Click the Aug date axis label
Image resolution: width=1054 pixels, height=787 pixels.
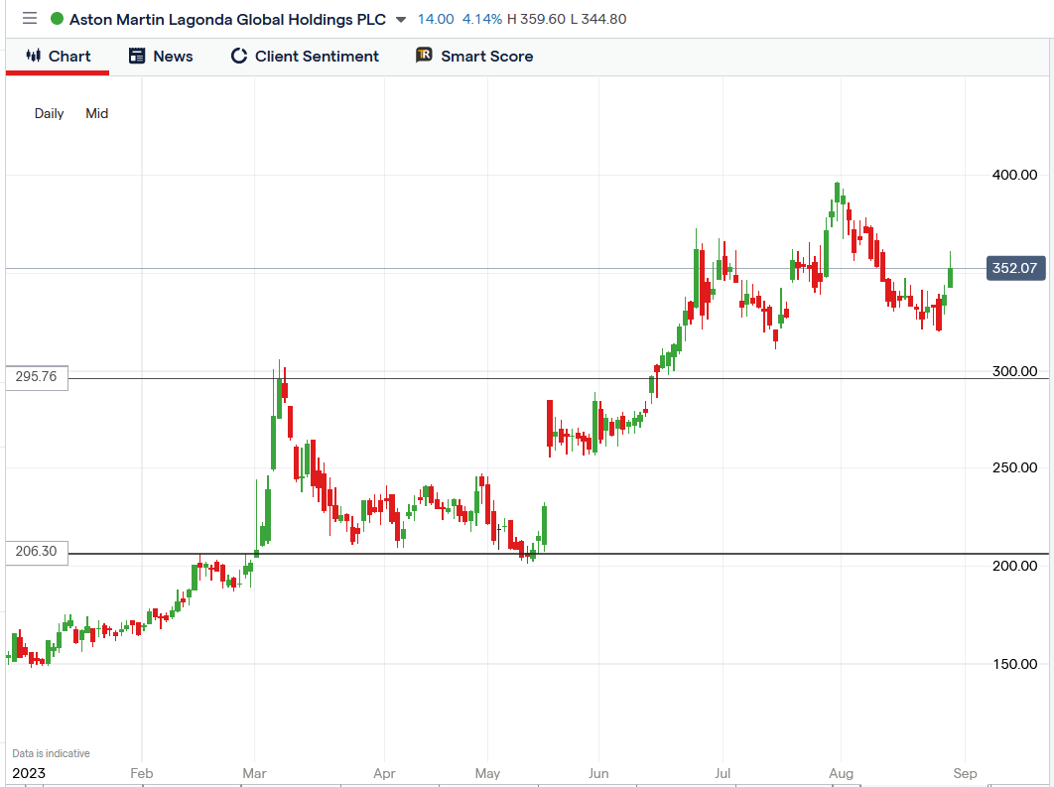(x=841, y=773)
